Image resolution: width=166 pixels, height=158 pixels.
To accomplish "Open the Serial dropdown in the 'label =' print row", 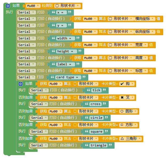I will [26, 64].
